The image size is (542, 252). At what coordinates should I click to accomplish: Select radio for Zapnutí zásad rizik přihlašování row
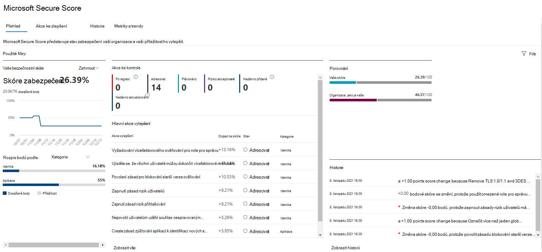[245, 204]
